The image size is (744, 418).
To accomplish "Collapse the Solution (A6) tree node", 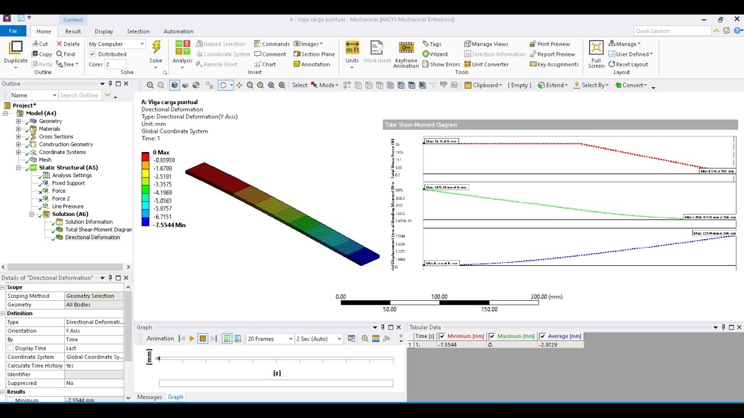I will pyautogui.click(x=32, y=214).
